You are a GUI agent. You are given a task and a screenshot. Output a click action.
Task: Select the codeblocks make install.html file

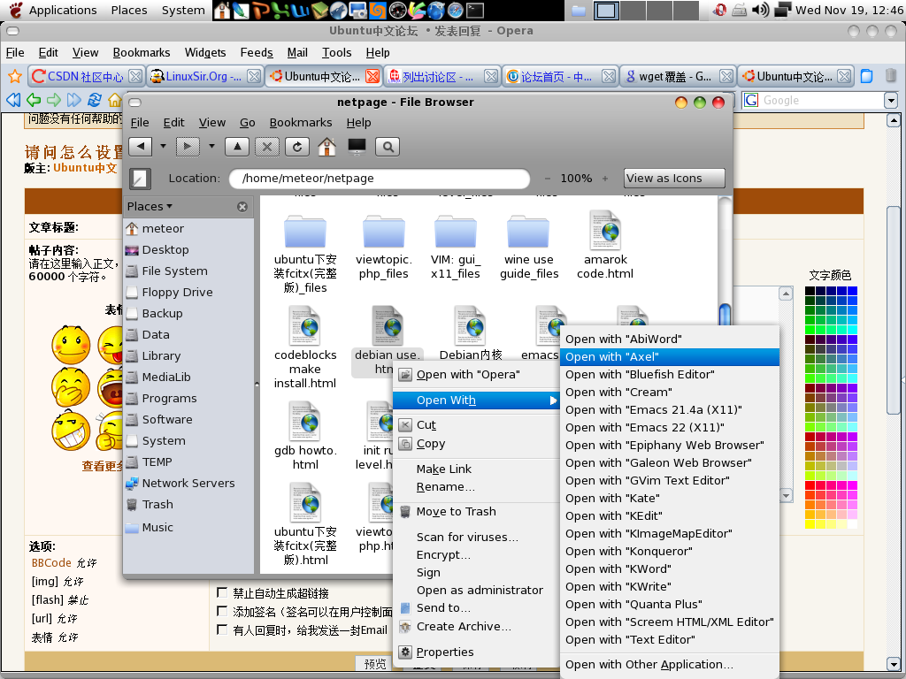click(x=305, y=347)
